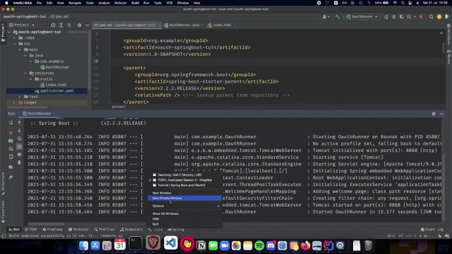Start debugging with the green bug icon
The height and width of the screenshot is (254, 452).
click(394, 17)
